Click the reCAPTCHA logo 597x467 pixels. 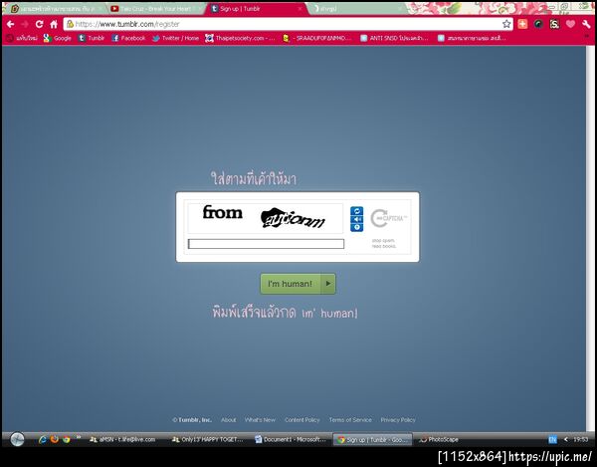coord(388,218)
